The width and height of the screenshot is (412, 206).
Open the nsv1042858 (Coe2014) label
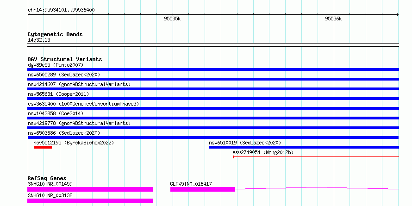click(56, 113)
